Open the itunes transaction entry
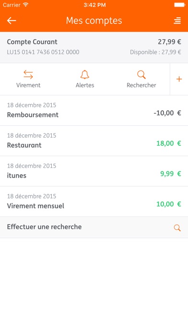 coord(94,171)
